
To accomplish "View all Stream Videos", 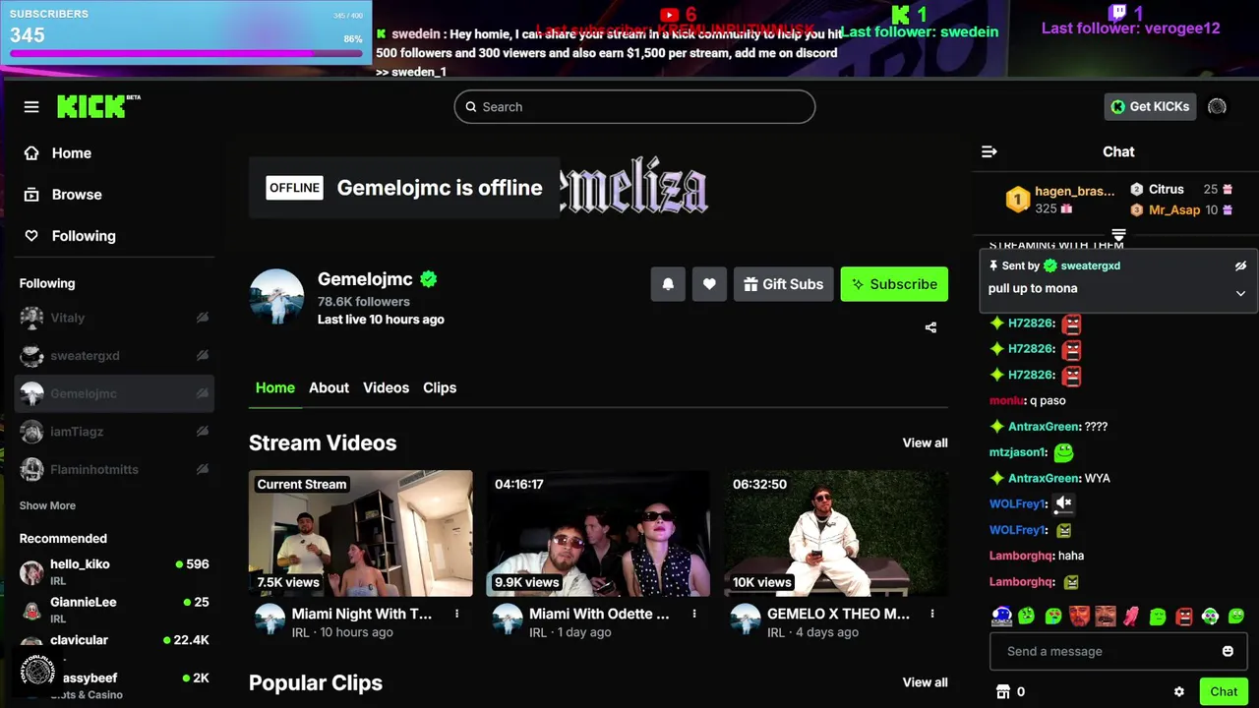I will (x=926, y=442).
